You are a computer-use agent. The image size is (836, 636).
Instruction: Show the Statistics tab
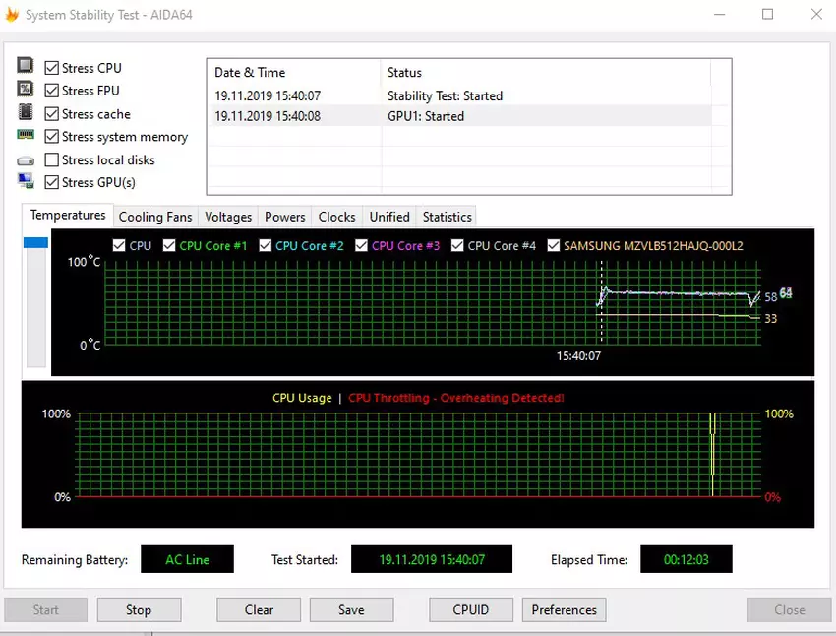tap(447, 217)
